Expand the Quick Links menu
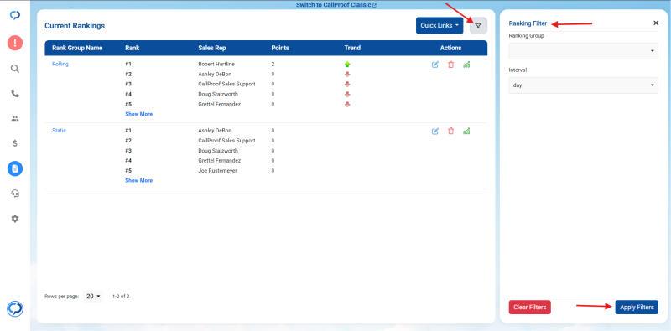 (x=440, y=26)
